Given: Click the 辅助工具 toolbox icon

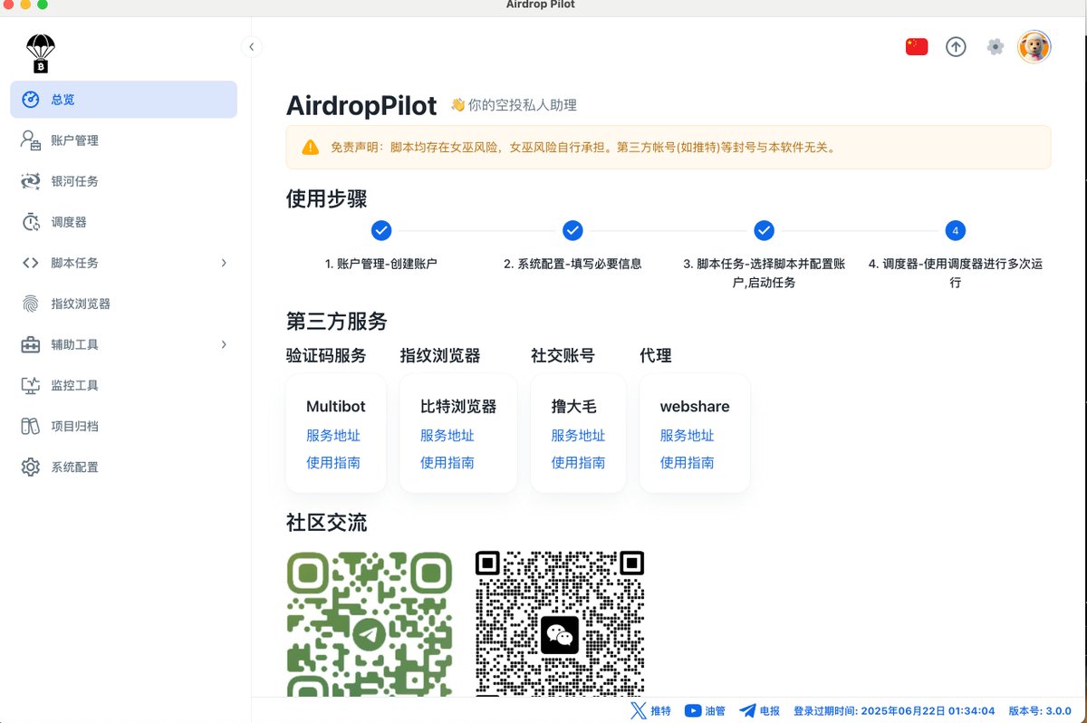Looking at the screenshot, I should [x=31, y=344].
